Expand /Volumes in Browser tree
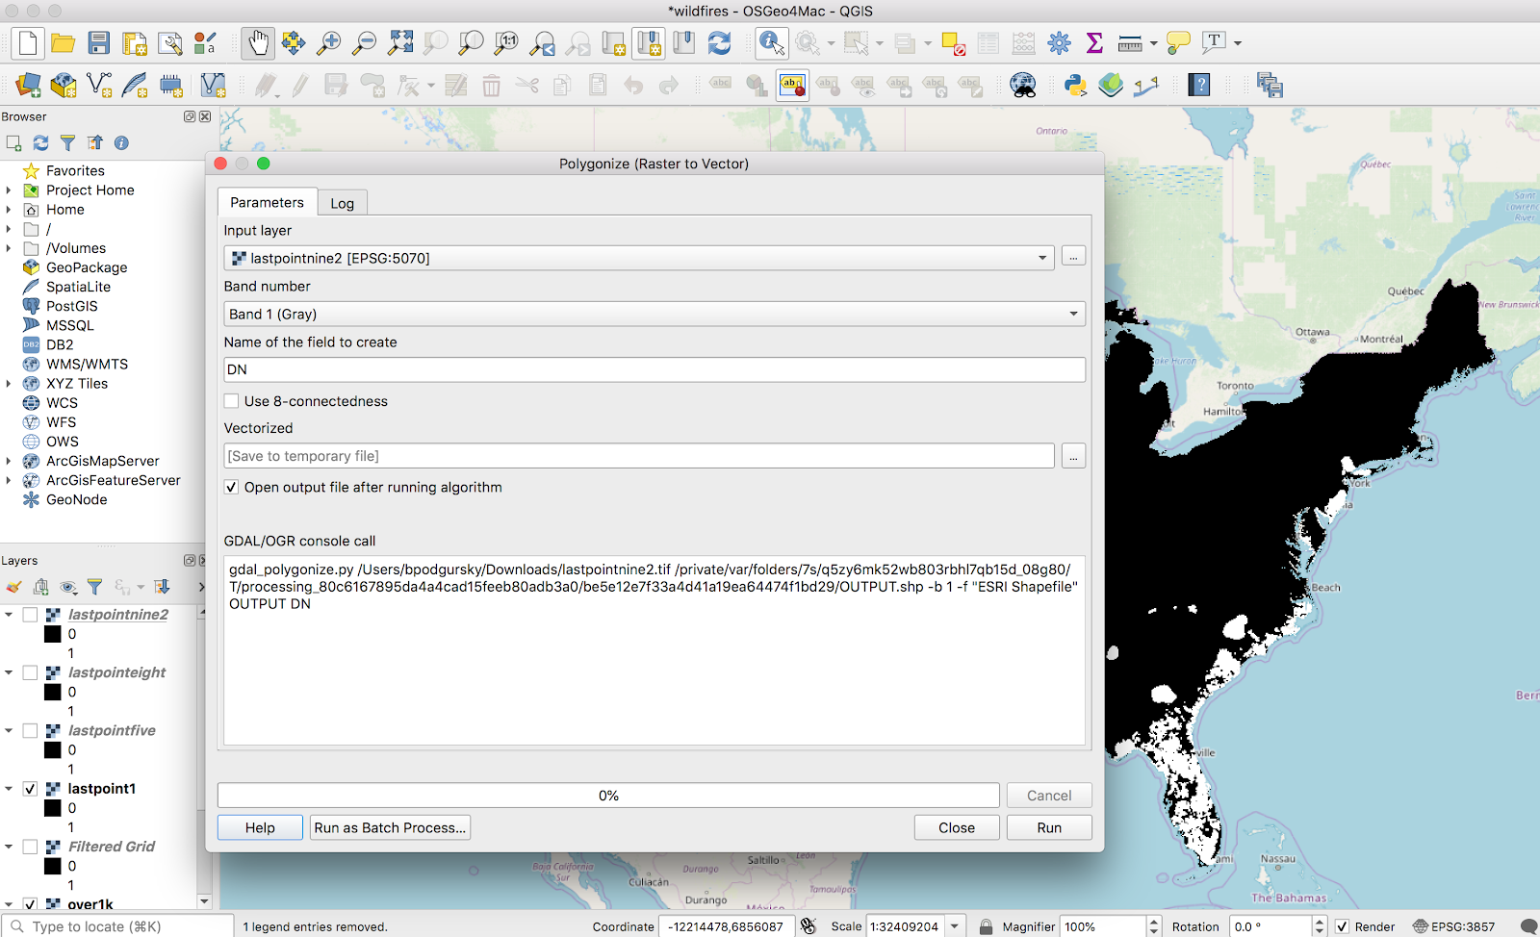The image size is (1540, 937). 9,248
